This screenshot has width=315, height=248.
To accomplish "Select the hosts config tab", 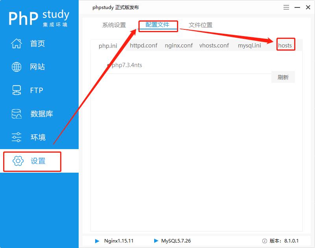I will coord(285,46).
